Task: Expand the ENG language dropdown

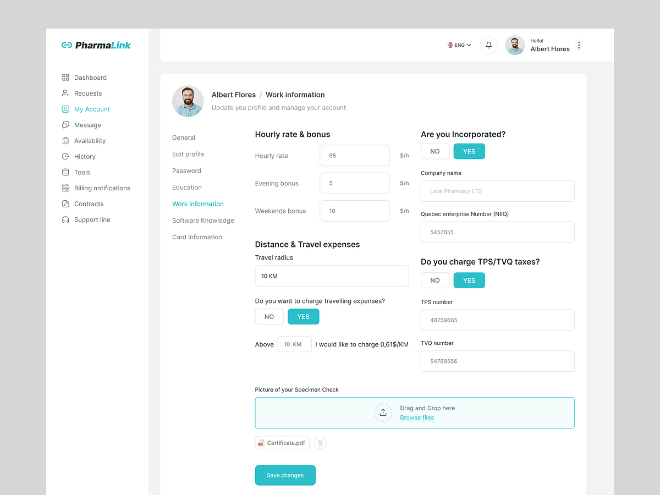Action: [459, 45]
